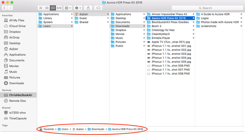245x135 pixels.
Task: Switch to Cover Flow view
Action: [x=59, y=8]
